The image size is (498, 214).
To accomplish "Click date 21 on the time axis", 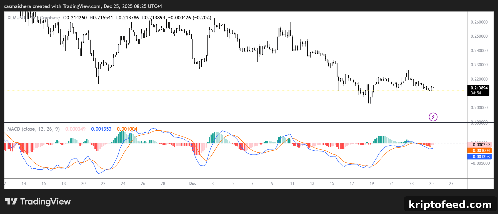I will pyautogui.click(x=392, y=184).
